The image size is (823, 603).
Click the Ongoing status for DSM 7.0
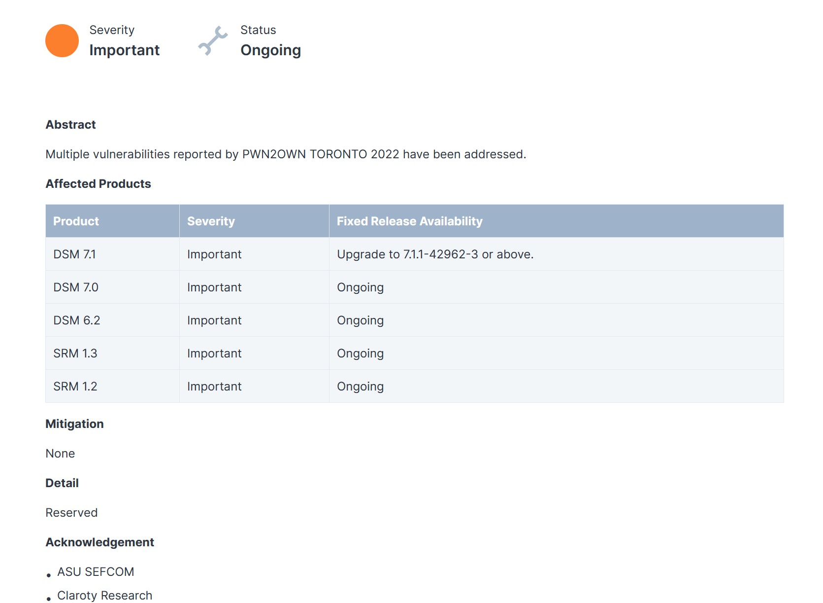(360, 287)
